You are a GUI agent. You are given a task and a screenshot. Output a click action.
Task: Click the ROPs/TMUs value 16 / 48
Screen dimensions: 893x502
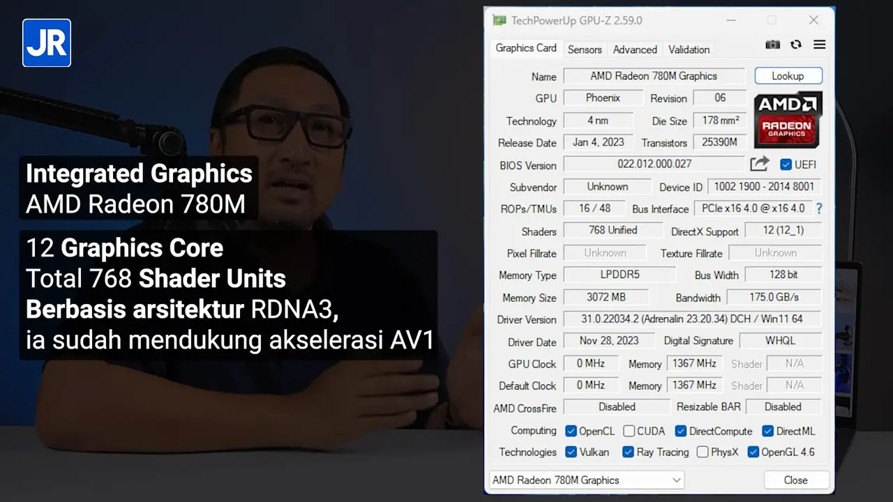tap(595, 208)
